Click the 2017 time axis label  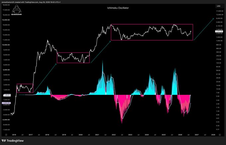(x=31, y=135)
